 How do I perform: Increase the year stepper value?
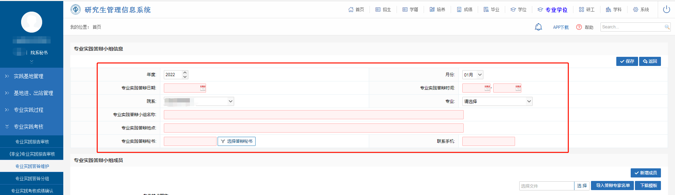point(185,73)
